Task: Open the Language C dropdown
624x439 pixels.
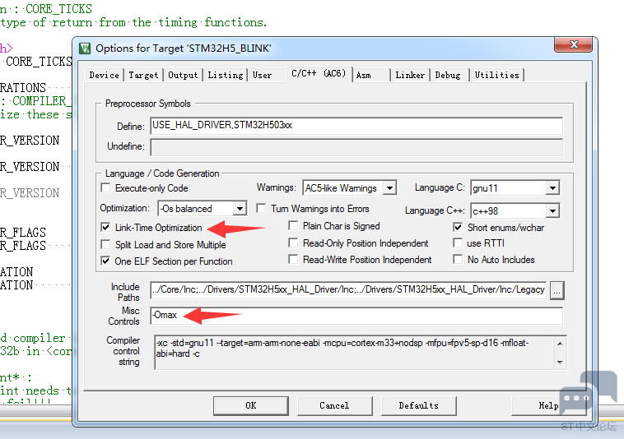Action: [x=552, y=188]
